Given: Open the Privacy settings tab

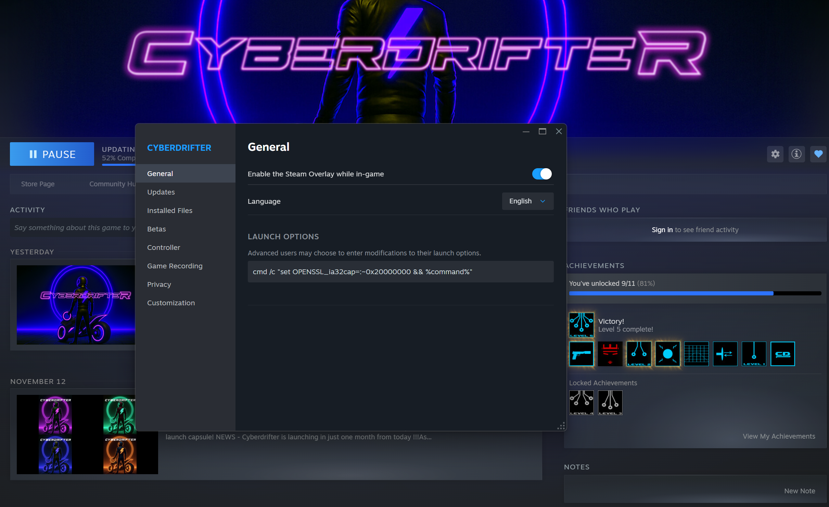Looking at the screenshot, I should (x=186, y=284).
